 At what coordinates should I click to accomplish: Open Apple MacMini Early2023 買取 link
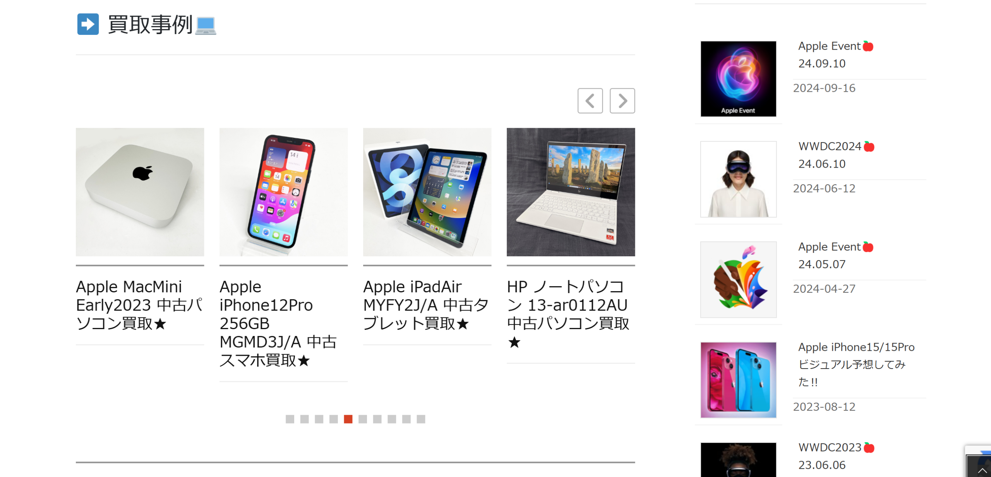click(x=140, y=305)
